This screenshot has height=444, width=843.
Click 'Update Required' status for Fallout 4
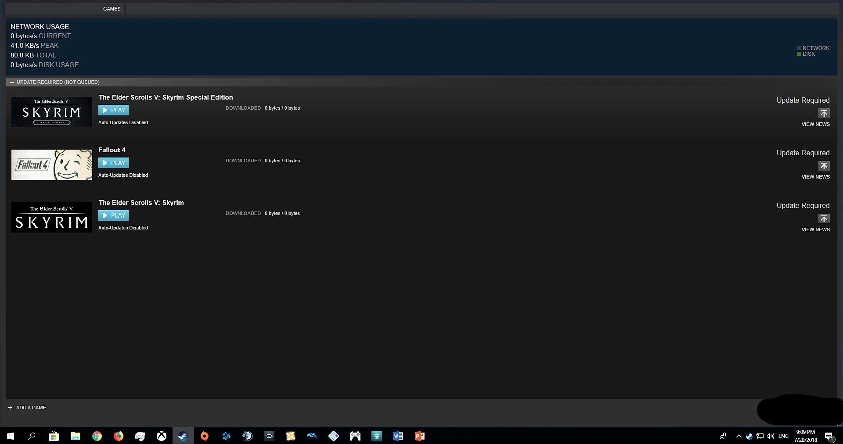tap(803, 153)
